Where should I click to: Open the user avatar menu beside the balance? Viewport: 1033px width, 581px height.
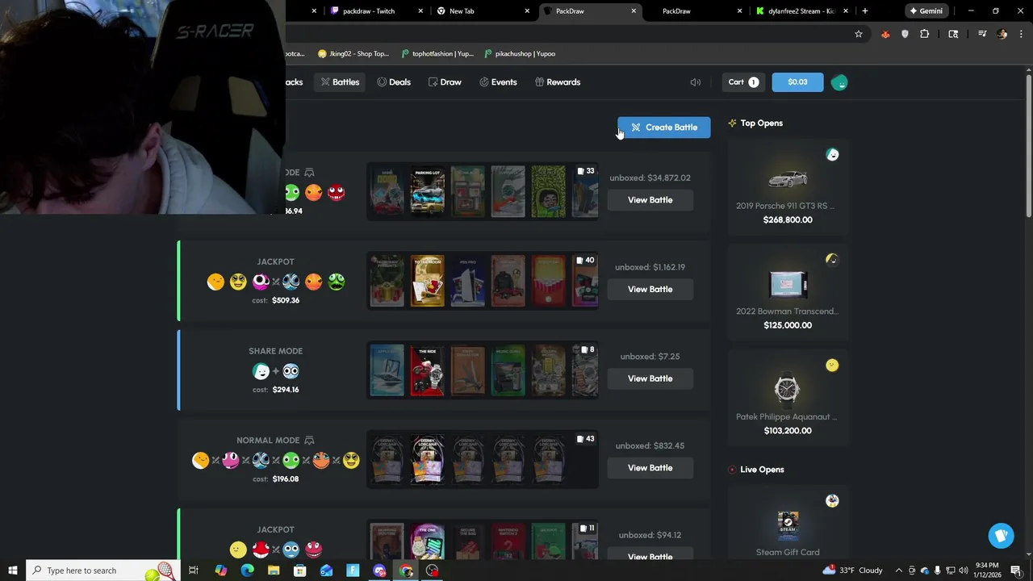point(839,82)
